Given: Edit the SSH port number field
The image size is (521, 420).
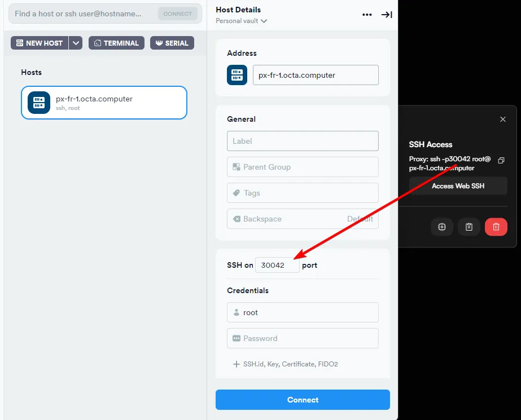Looking at the screenshot, I should [x=277, y=266].
